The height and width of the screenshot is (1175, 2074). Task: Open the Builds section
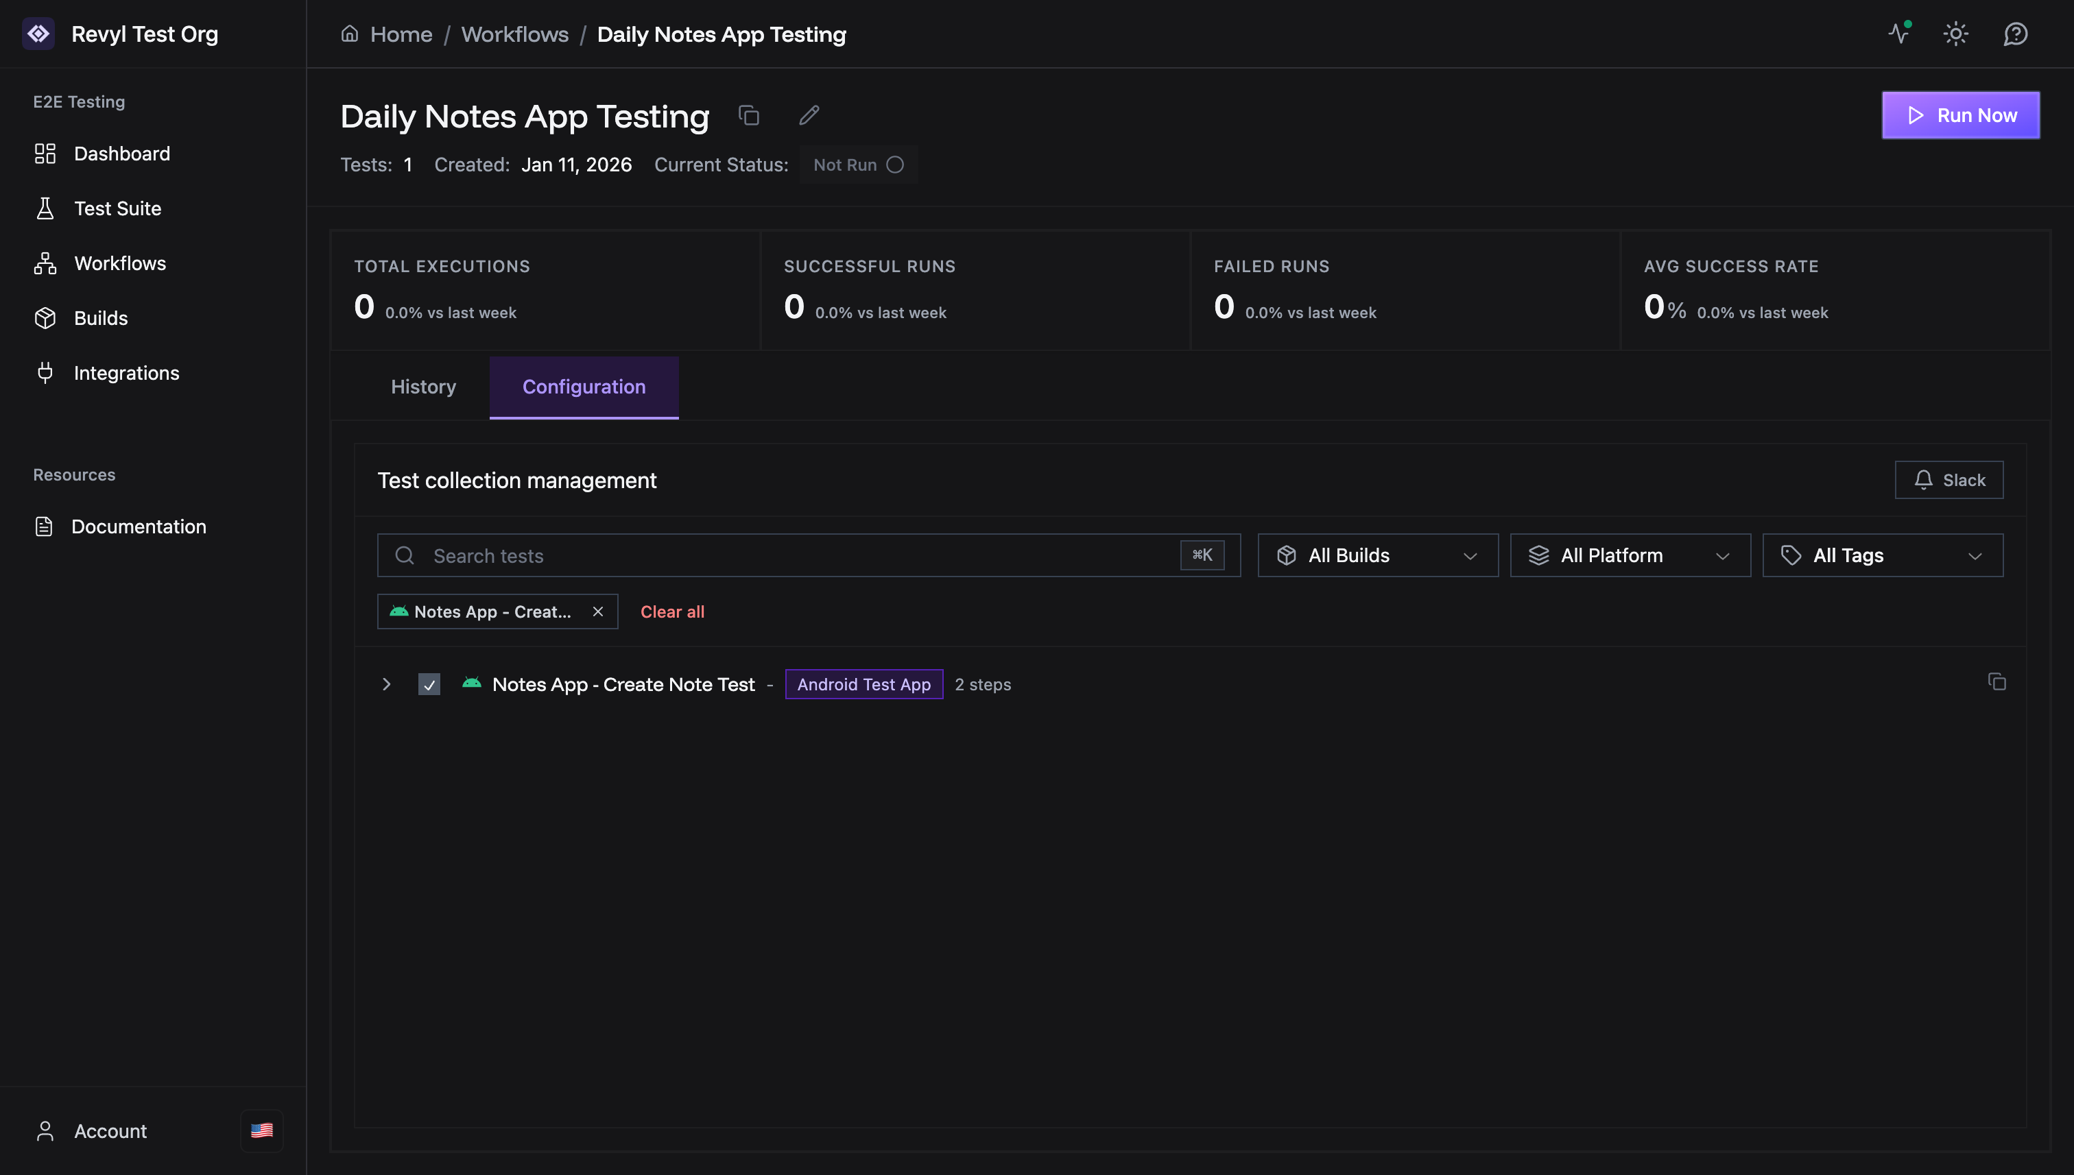(x=101, y=317)
